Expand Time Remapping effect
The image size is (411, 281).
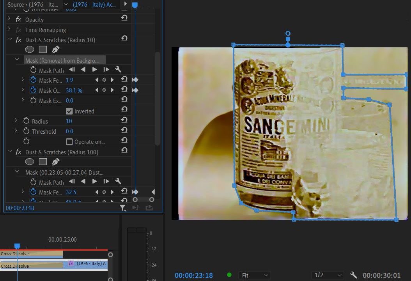click(9, 29)
